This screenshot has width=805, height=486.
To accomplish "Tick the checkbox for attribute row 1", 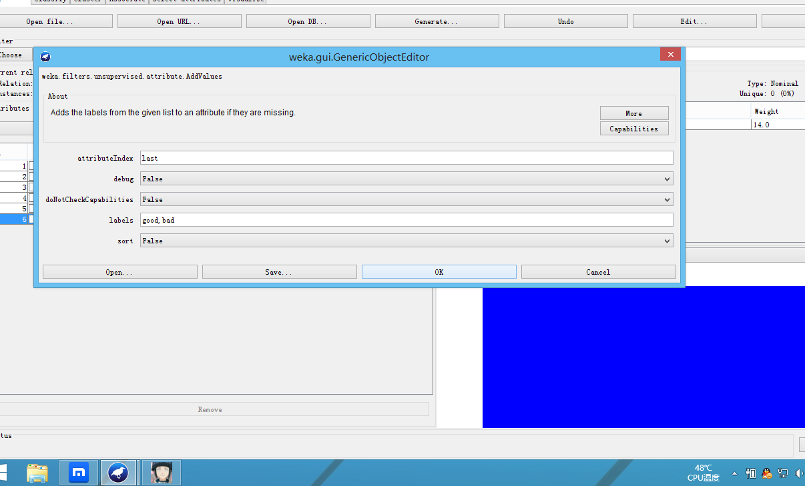I will pos(31,166).
